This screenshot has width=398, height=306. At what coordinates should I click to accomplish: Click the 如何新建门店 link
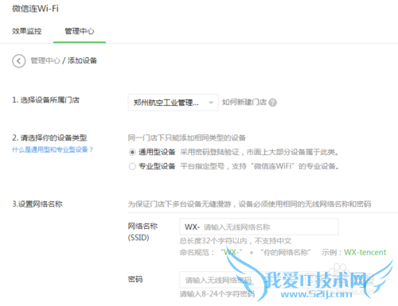point(244,103)
